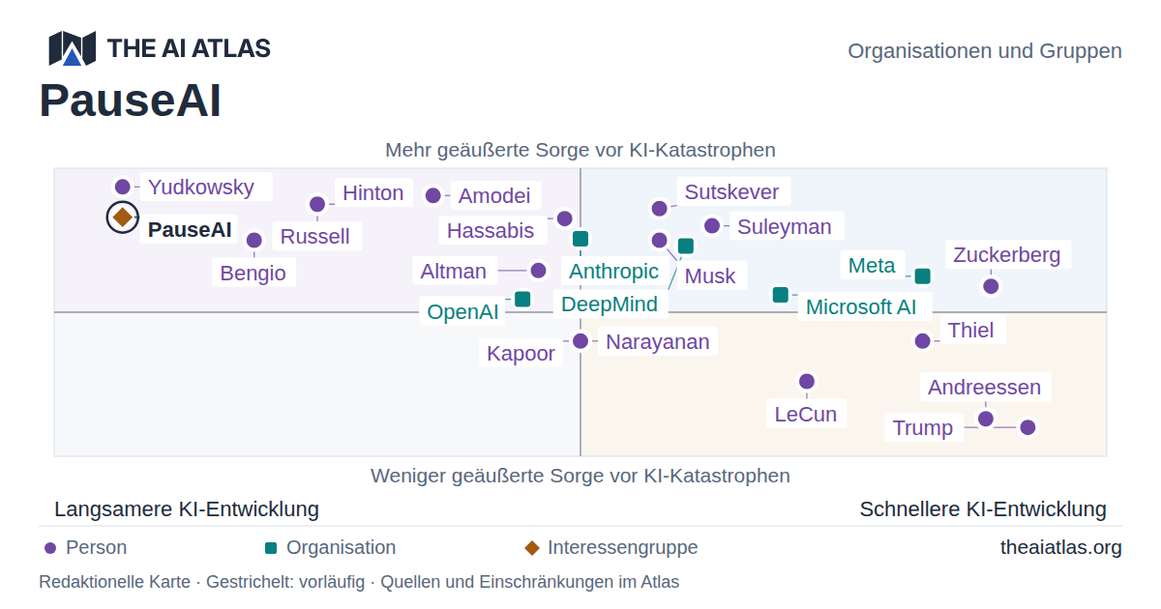The width and height of the screenshot is (1161, 609).
Task: Click the Narayanan label
Action: click(x=658, y=342)
